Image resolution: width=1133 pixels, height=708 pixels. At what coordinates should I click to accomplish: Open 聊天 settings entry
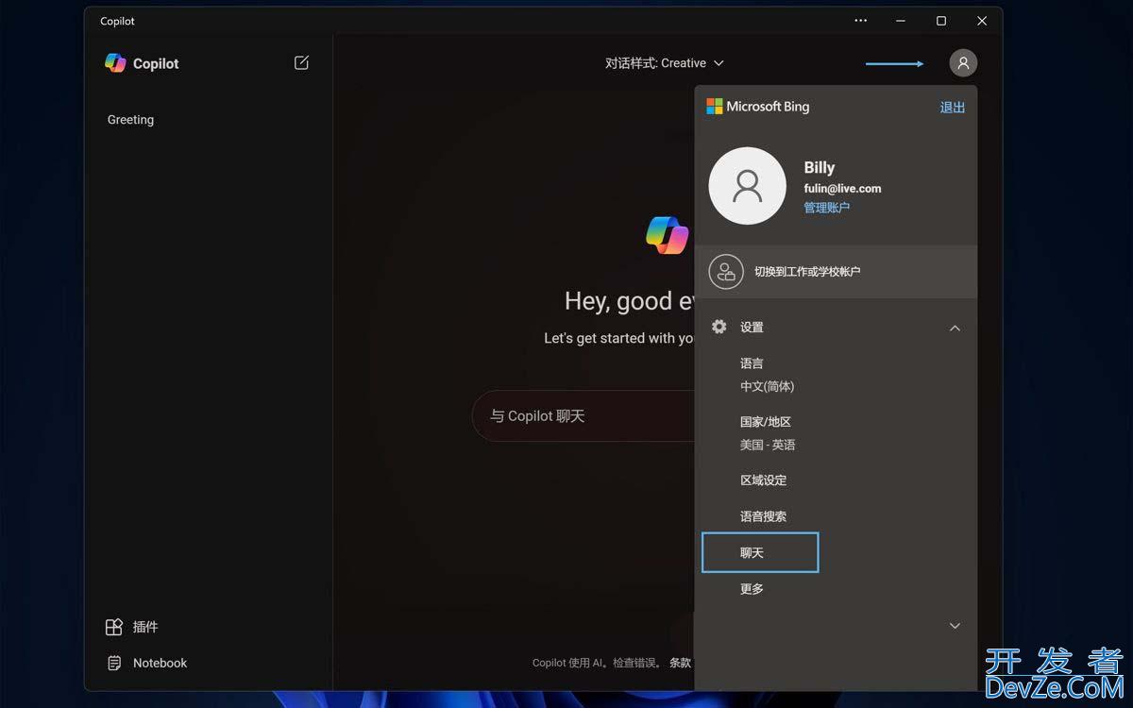760,552
